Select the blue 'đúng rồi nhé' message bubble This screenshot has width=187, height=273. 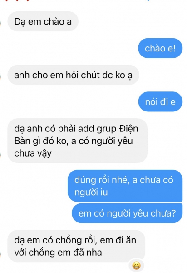click(125, 186)
